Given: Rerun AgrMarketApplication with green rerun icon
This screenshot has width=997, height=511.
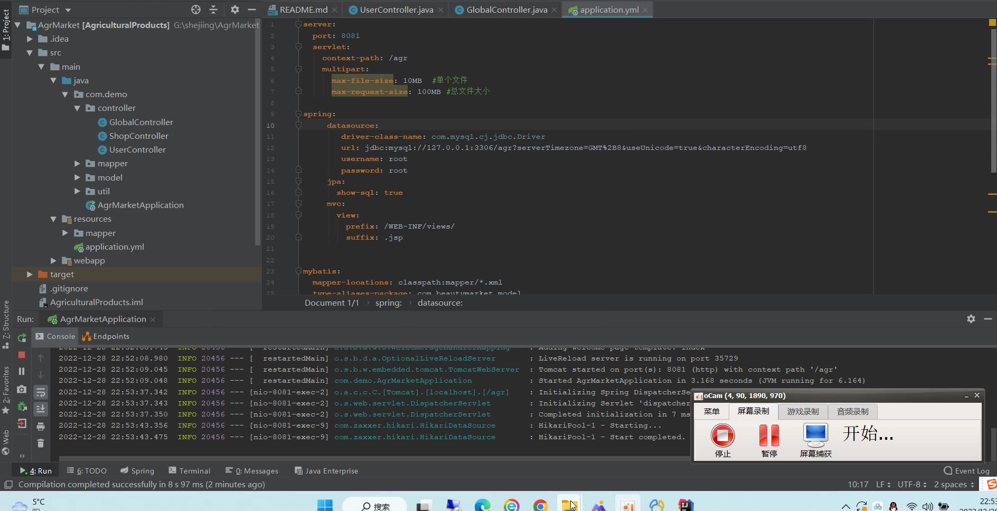Looking at the screenshot, I should (22, 338).
